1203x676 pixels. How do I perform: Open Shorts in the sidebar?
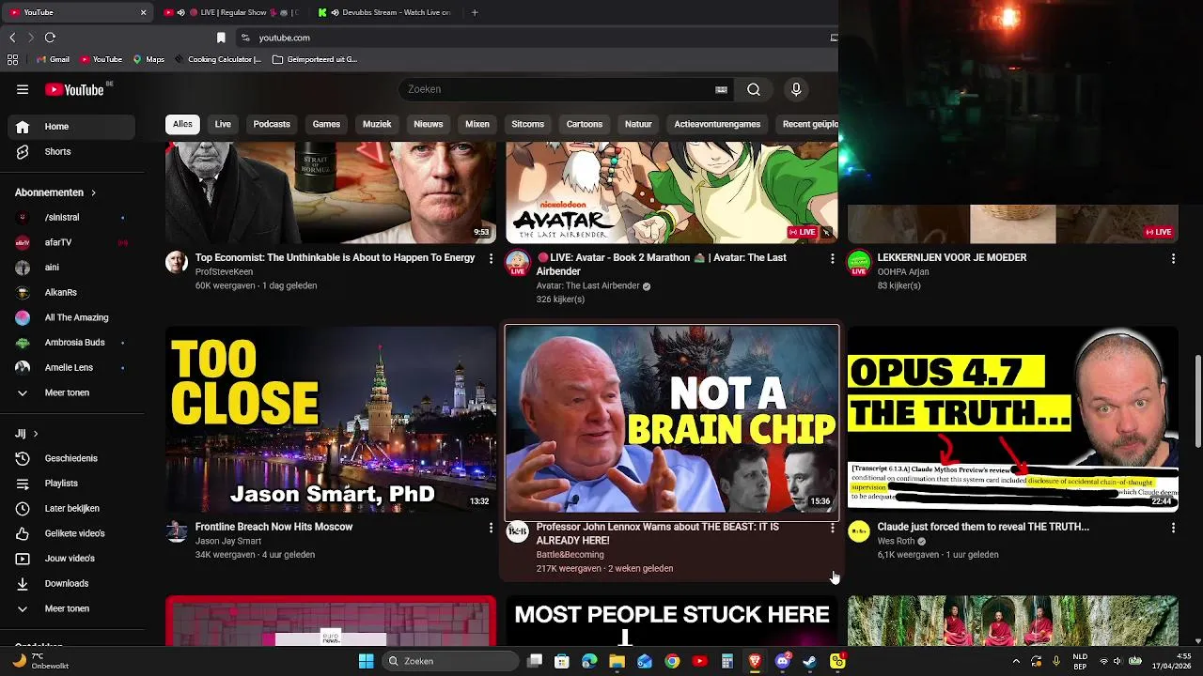(x=71, y=151)
